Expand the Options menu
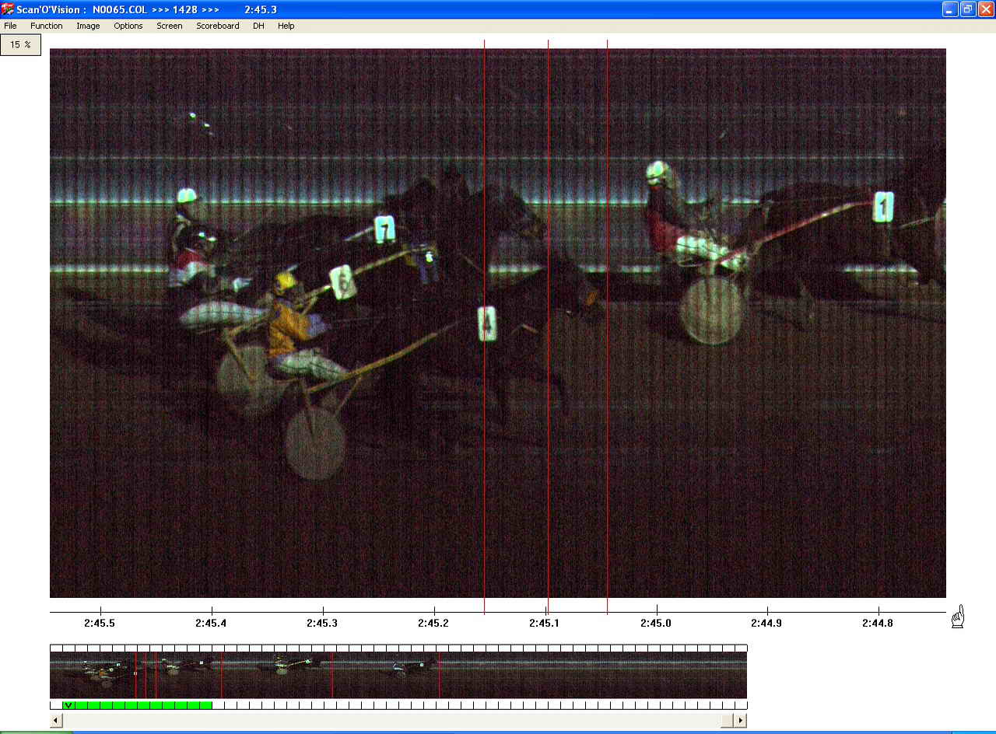Image resolution: width=996 pixels, height=734 pixels. point(128,26)
